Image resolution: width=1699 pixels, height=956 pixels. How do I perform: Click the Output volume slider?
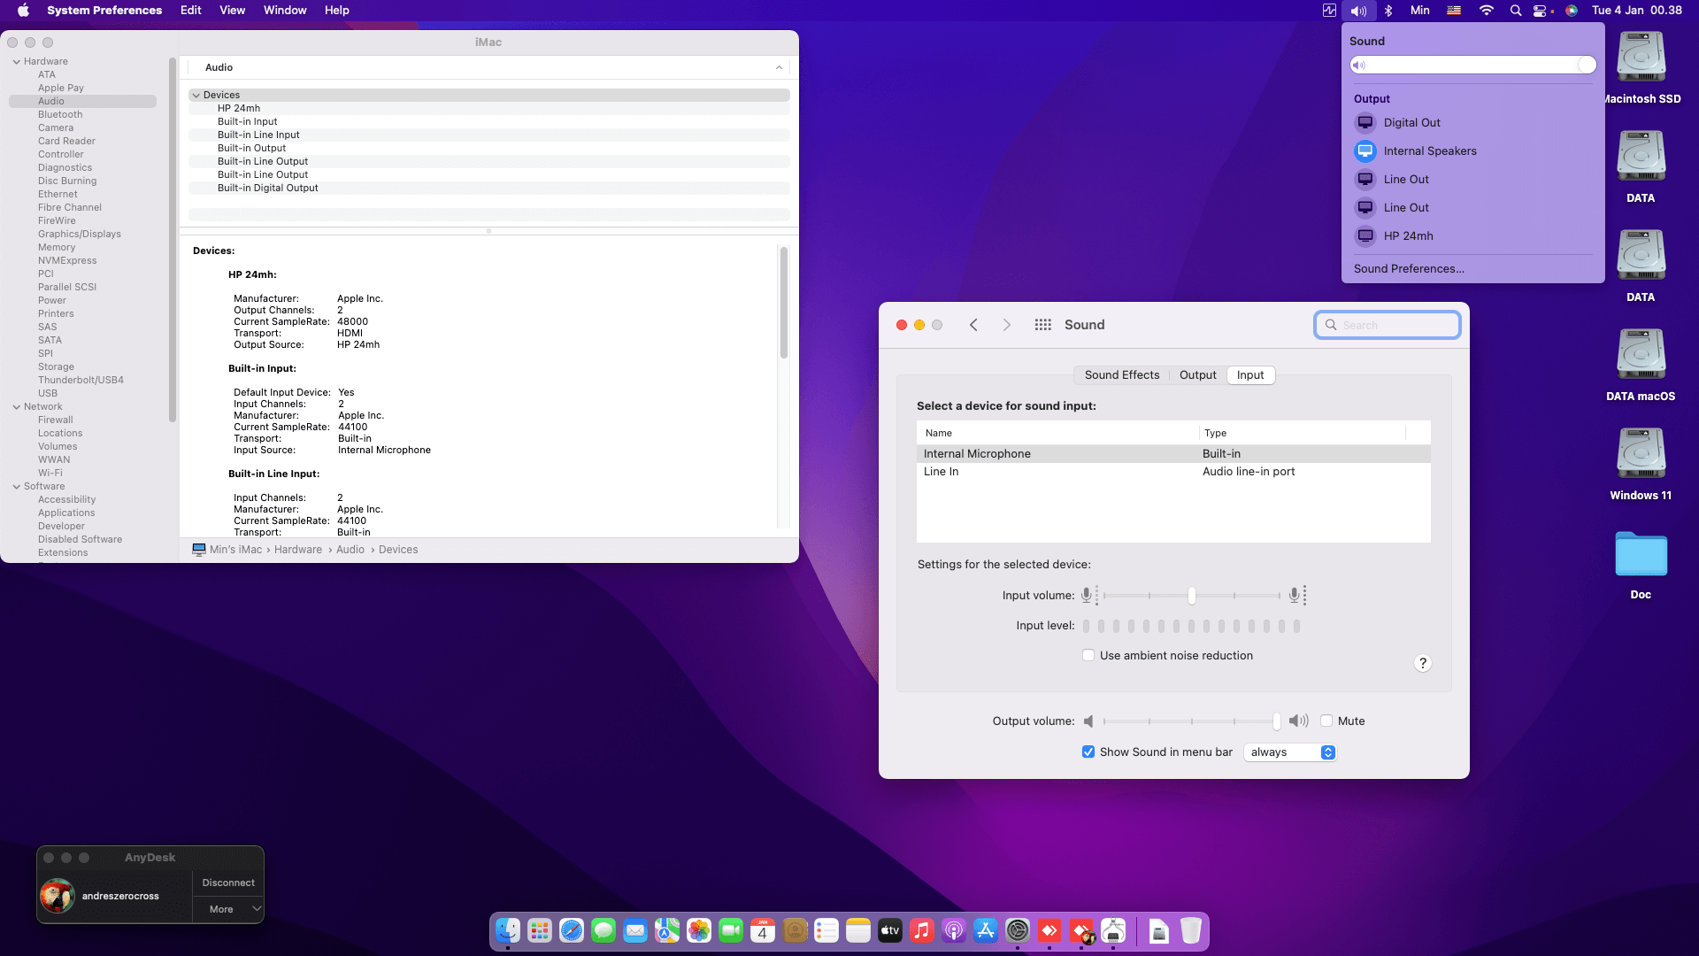tap(1191, 721)
